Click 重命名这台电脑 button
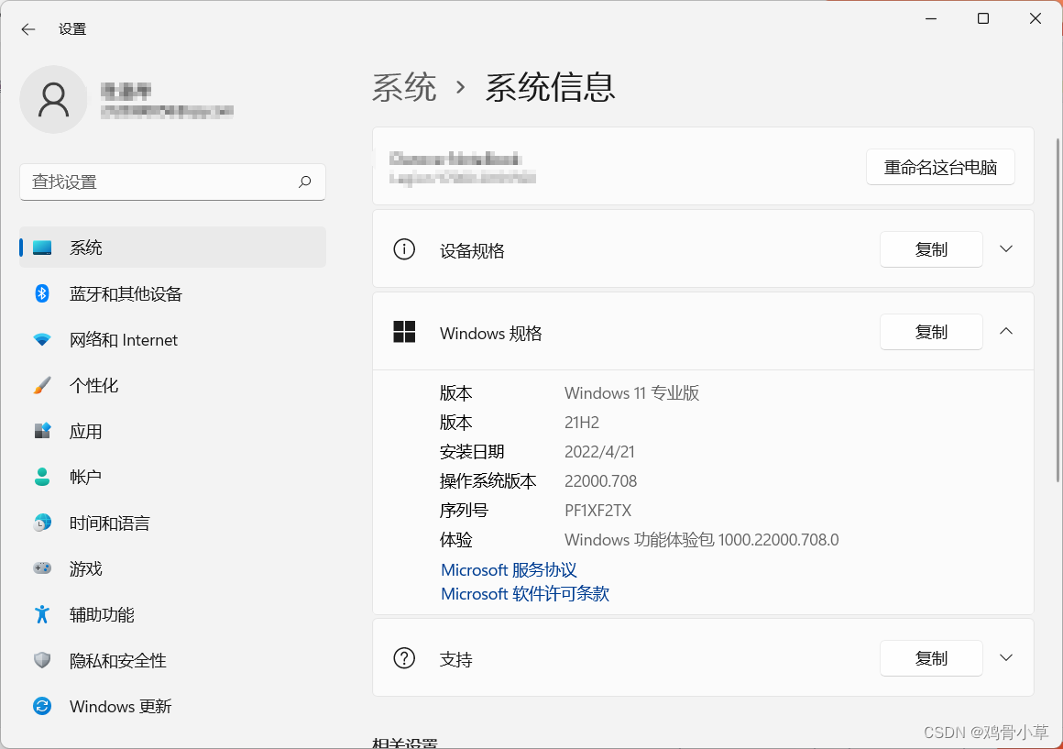The height and width of the screenshot is (749, 1063). tap(940, 167)
